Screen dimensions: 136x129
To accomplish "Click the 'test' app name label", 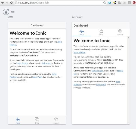I will click(x=13, y=12).
